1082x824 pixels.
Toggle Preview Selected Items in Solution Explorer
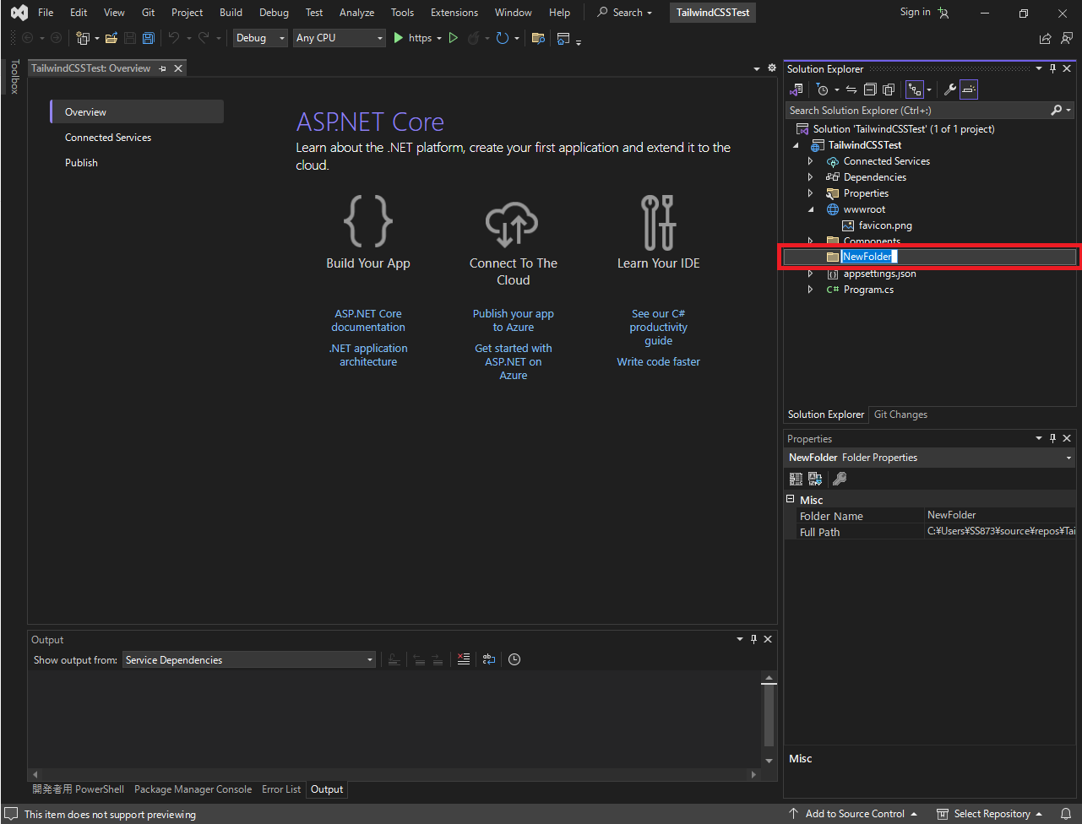click(968, 89)
